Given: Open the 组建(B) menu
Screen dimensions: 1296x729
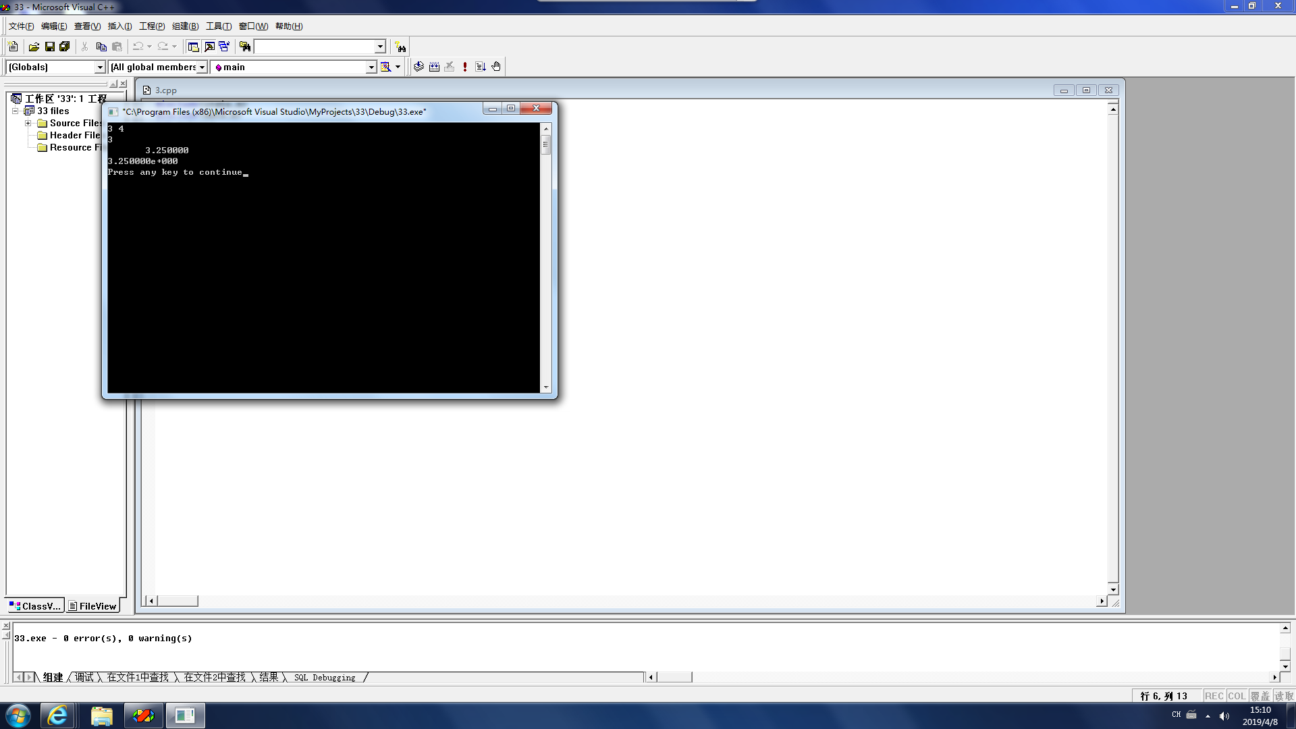Looking at the screenshot, I should point(185,26).
